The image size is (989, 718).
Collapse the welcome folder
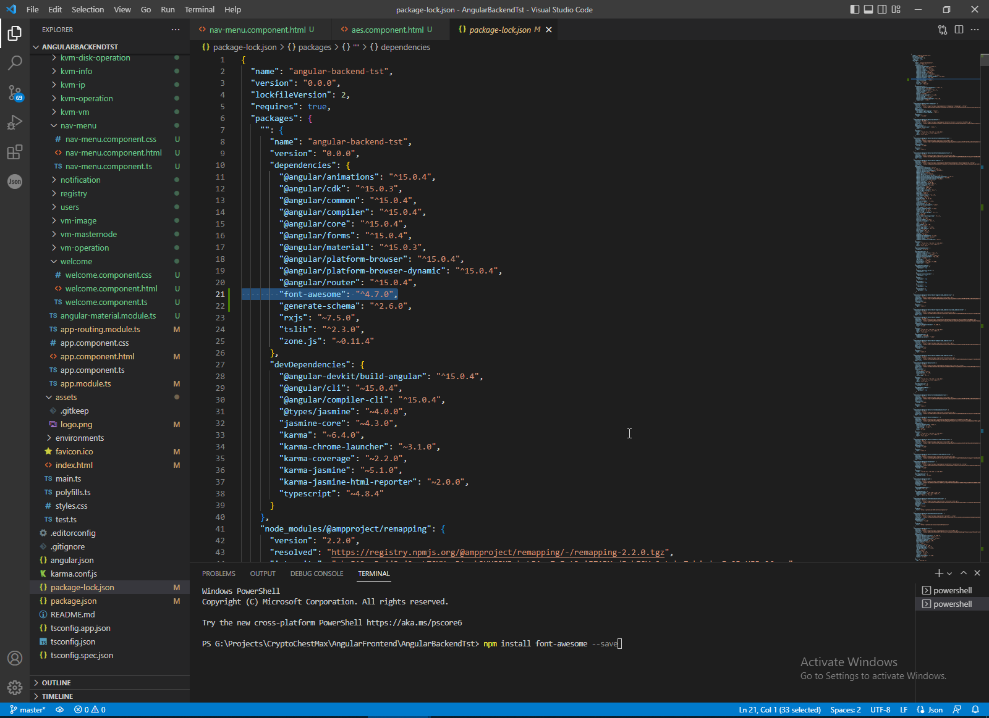click(x=109, y=261)
